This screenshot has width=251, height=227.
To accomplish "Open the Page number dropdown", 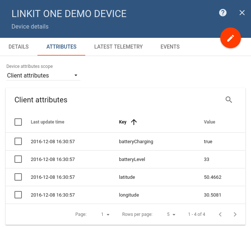I will click(105, 214).
